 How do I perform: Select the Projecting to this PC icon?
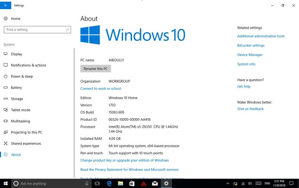[x=6, y=132]
